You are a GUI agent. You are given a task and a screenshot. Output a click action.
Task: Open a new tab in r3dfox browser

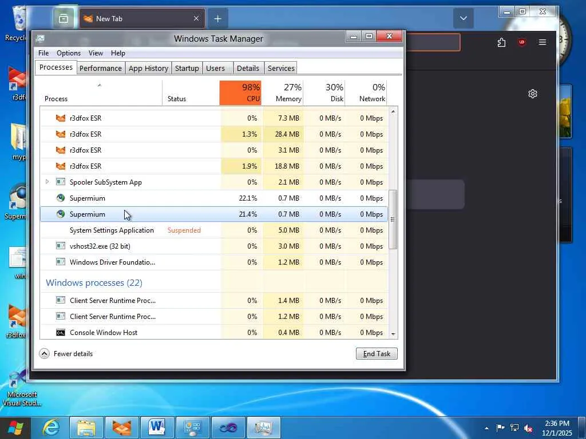coord(218,18)
